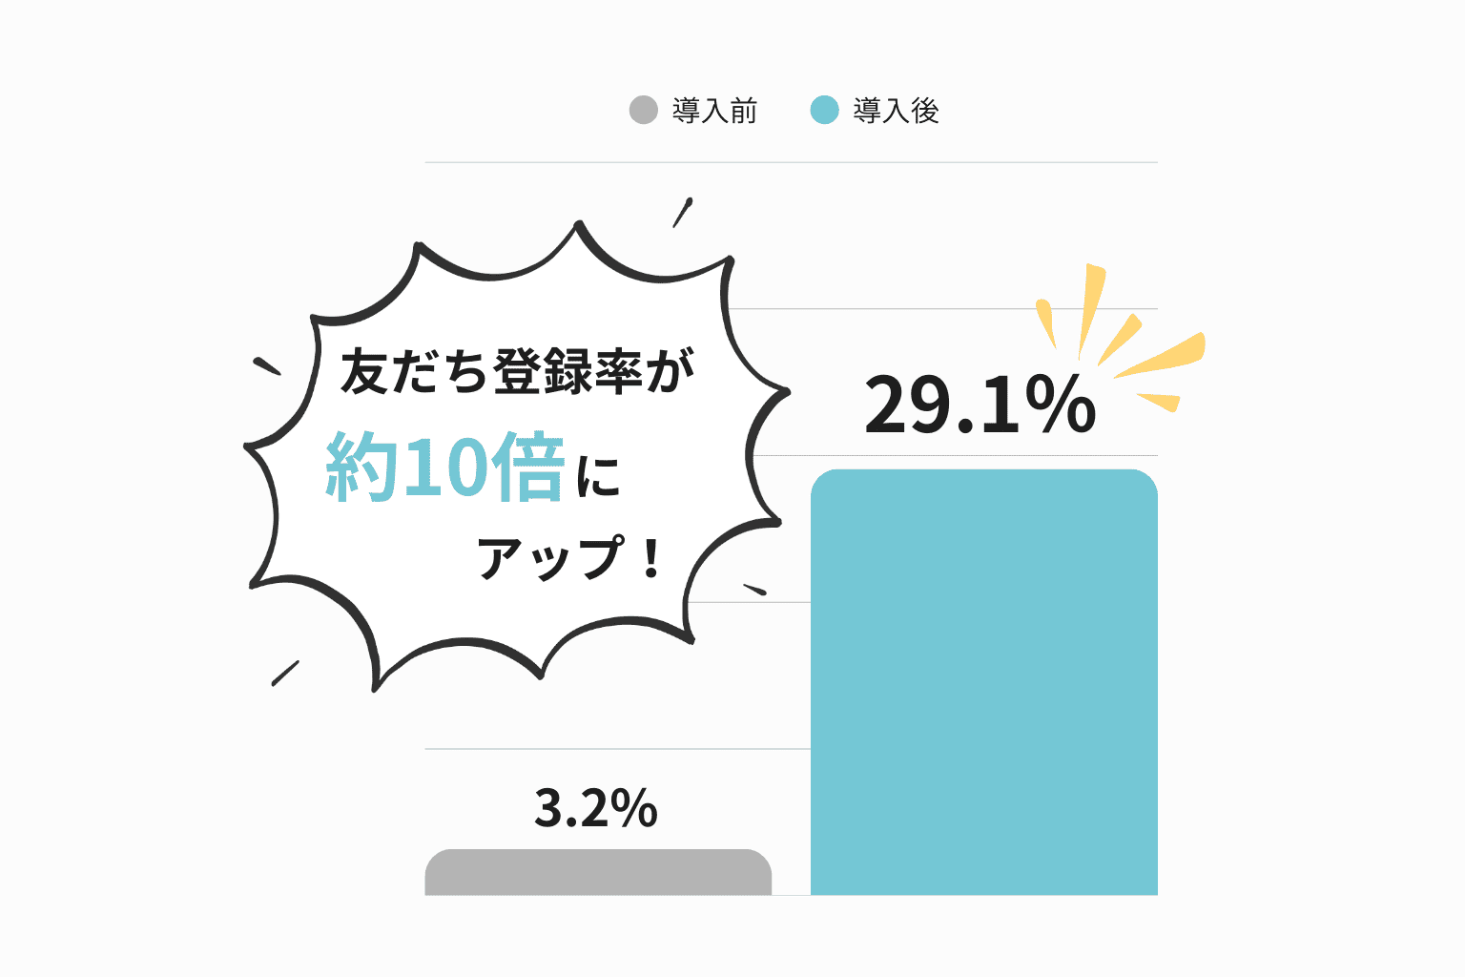
Task: Click the top horizontal gridline of the chart
Action: pos(792,162)
